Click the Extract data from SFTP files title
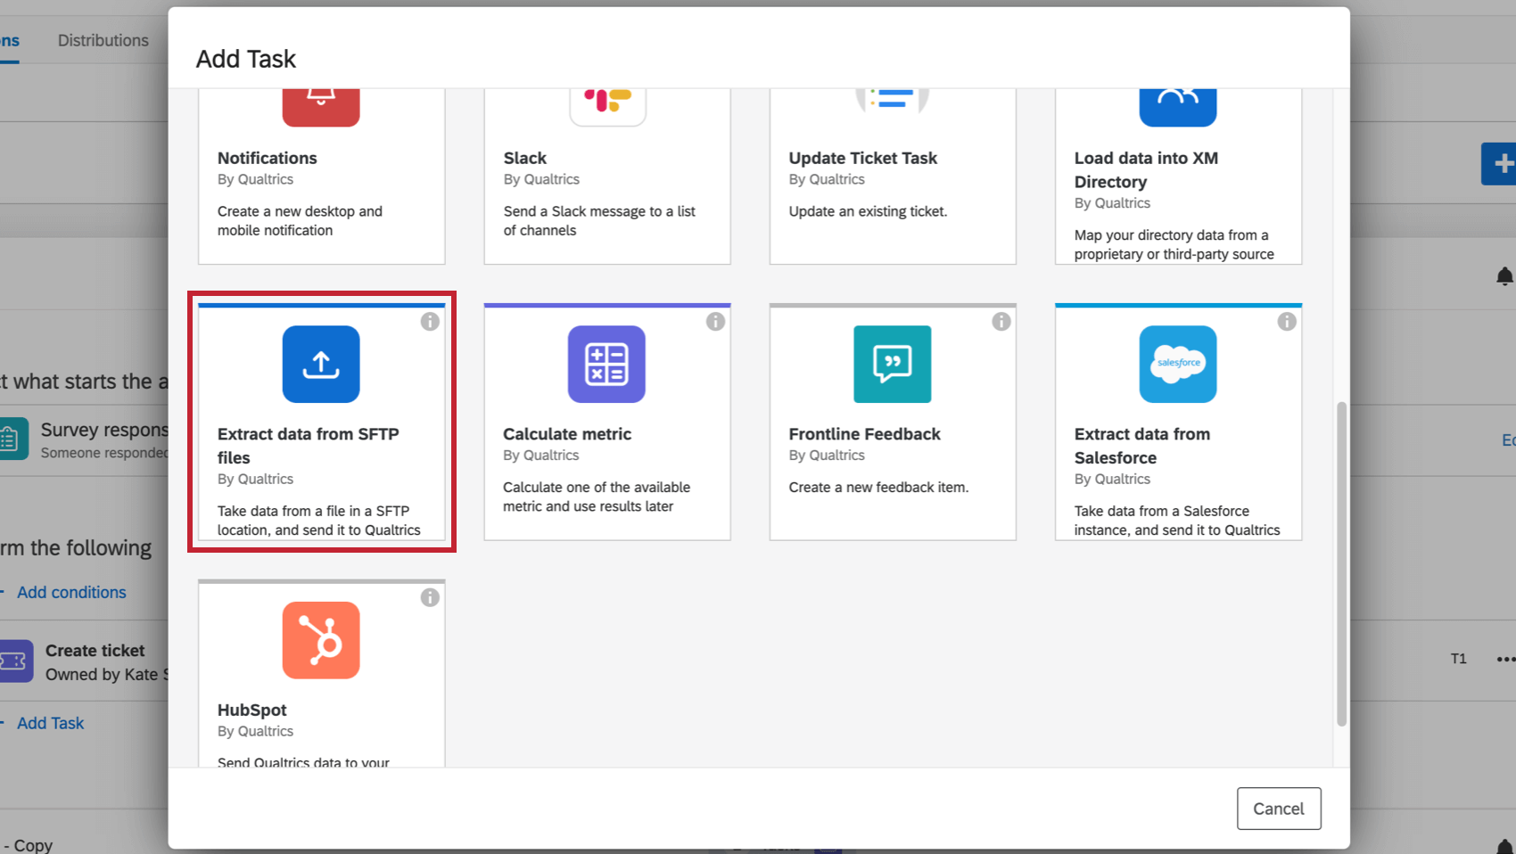The height and width of the screenshot is (854, 1516). [309, 446]
